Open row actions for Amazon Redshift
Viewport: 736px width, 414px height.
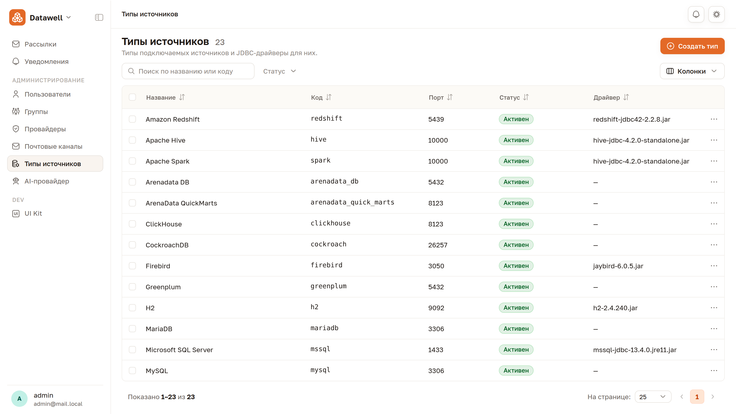coord(714,119)
